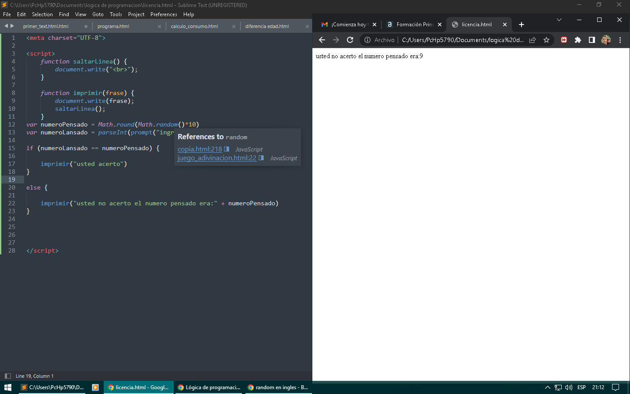Click the red extension icon in Chrome

click(x=564, y=40)
